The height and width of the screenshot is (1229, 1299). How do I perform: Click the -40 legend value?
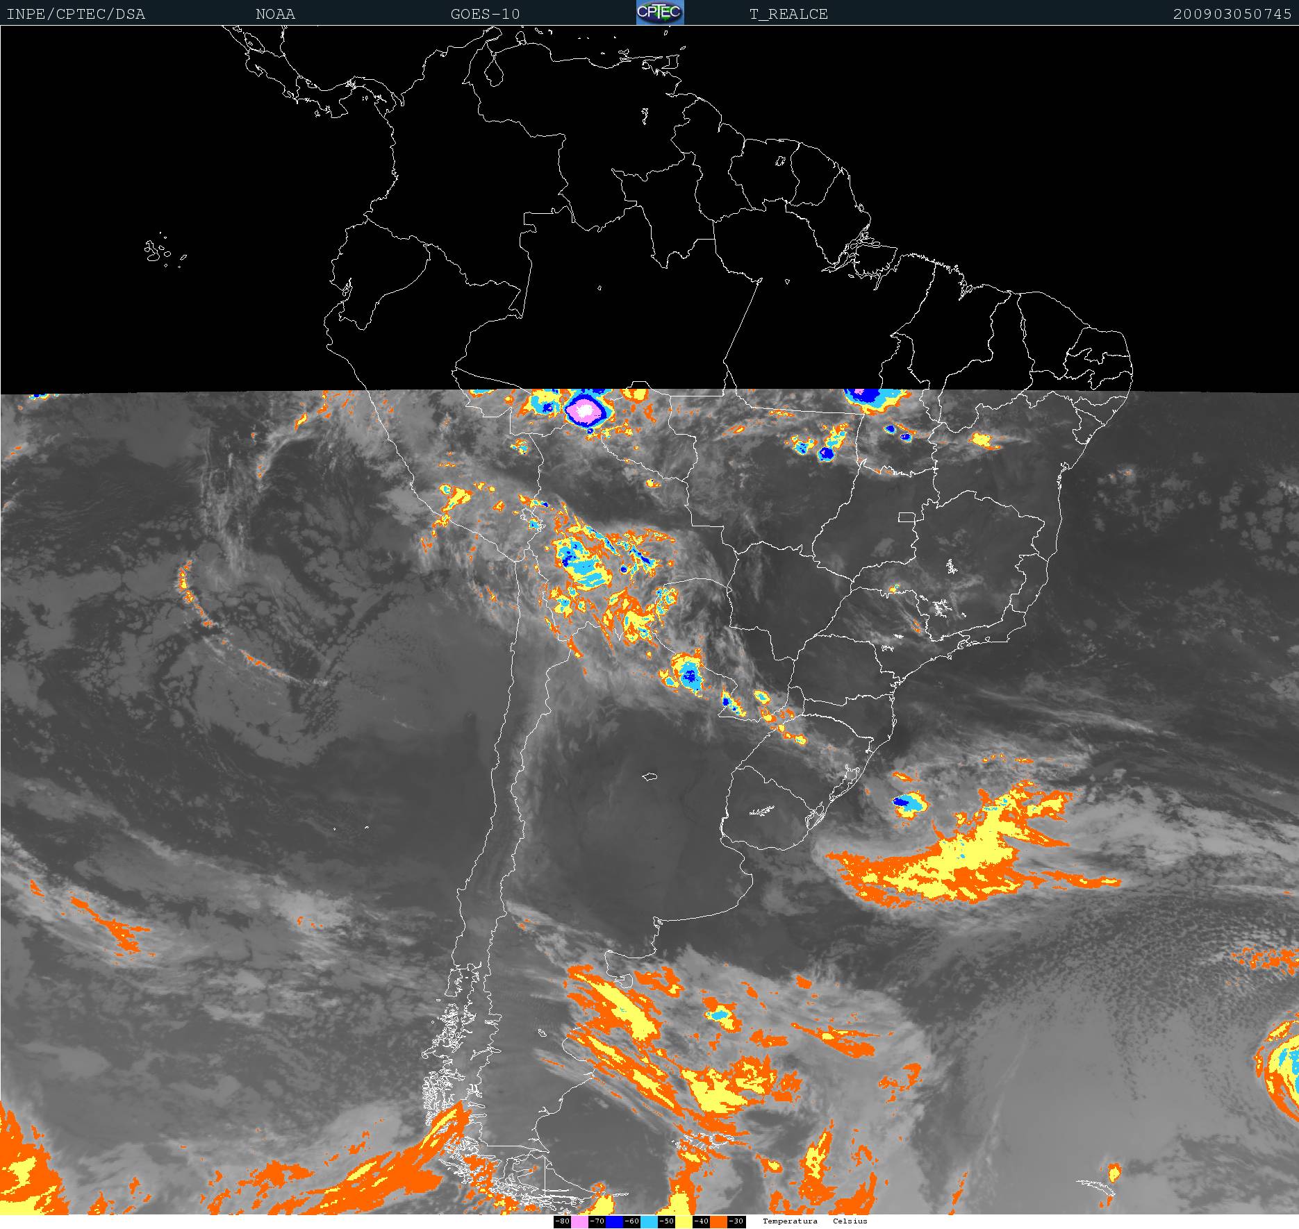pos(701,1222)
